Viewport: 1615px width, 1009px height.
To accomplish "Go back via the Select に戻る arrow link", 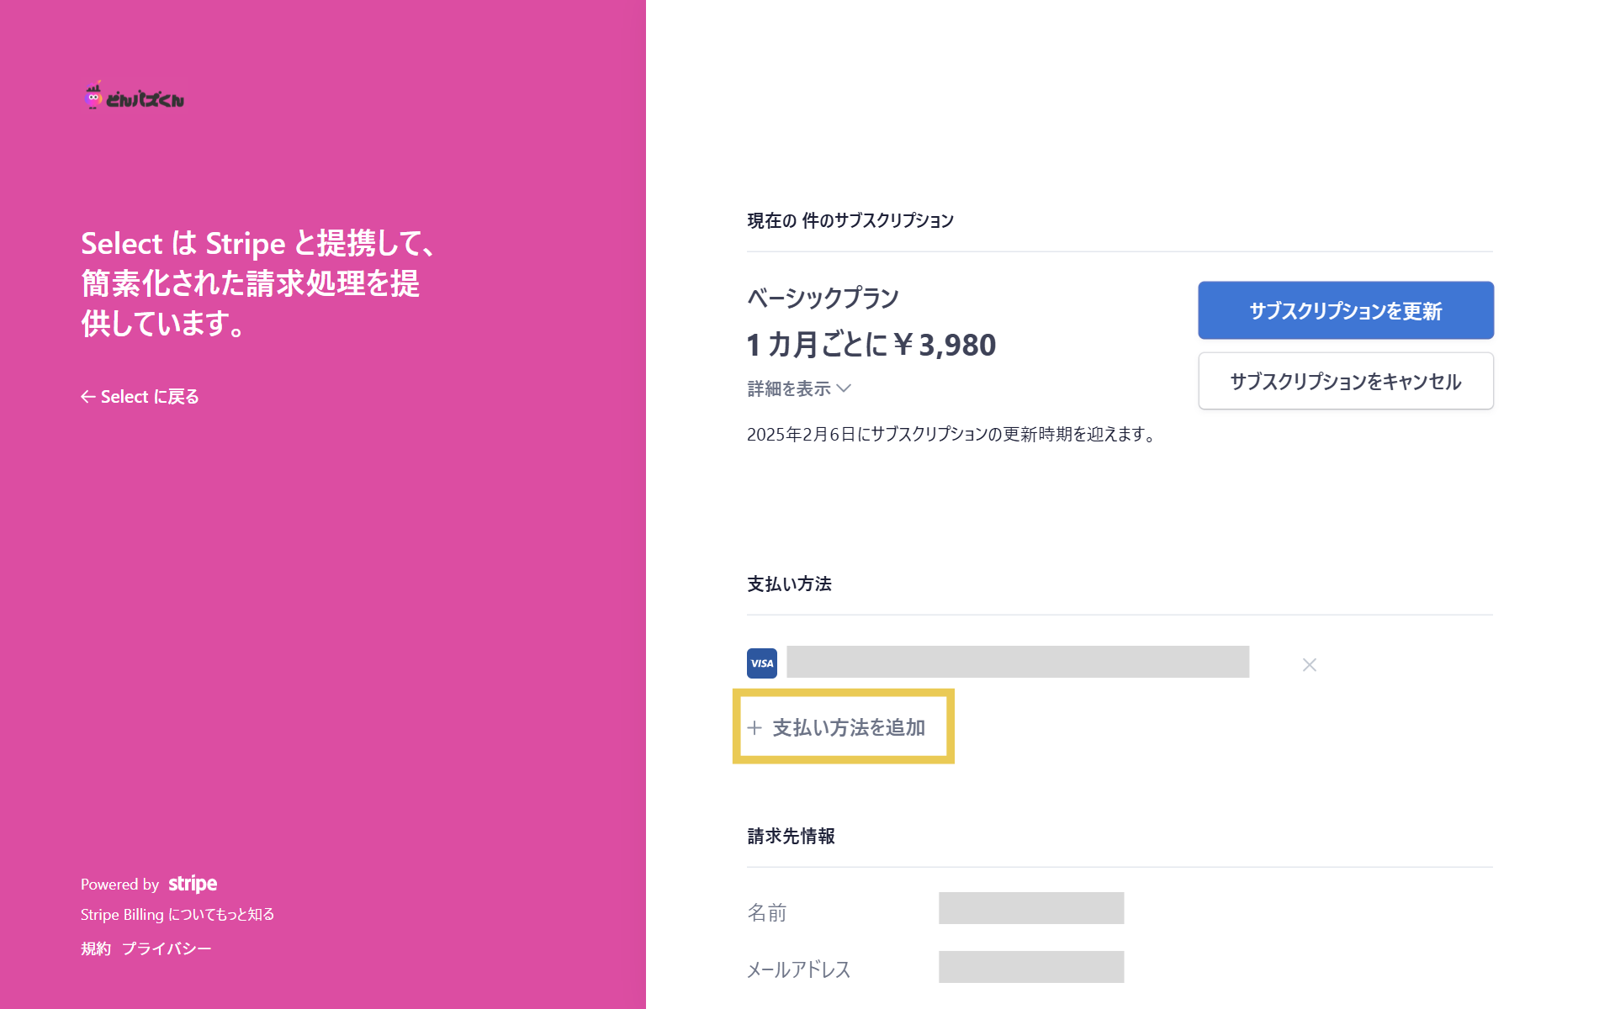I will 140,397.
